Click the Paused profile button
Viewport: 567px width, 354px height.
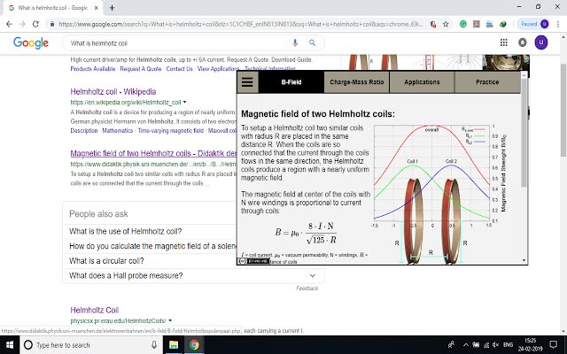pyautogui.click(x=533, y=24)
